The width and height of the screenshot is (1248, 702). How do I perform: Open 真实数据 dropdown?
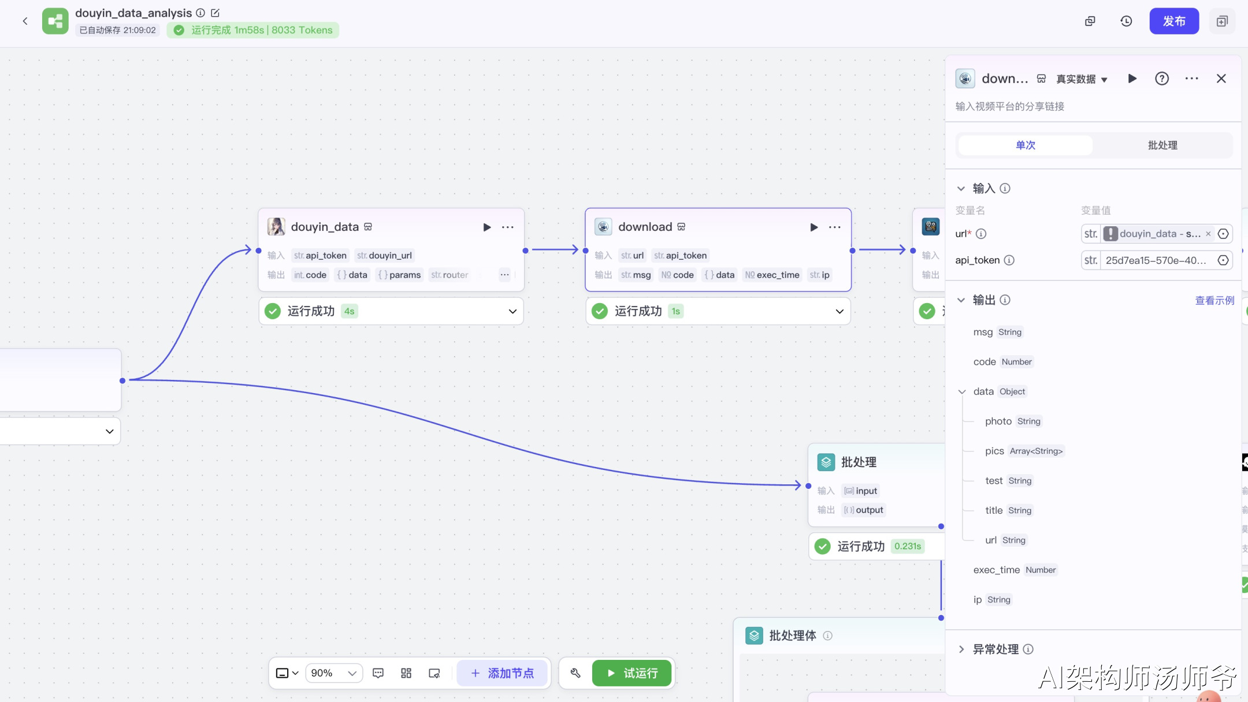tap(1082, 79)
